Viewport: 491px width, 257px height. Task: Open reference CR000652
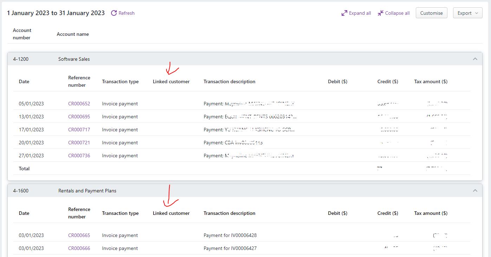pos(79,104)
